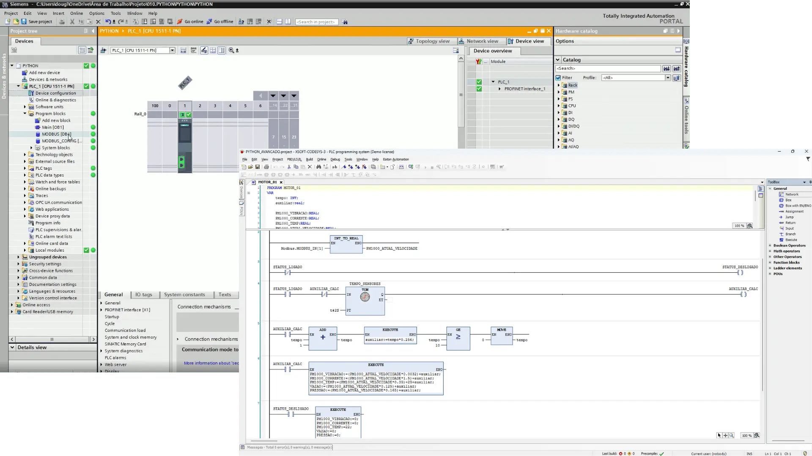Click the Save icon in CODESYS toolbar
Viewport: 812px width, 456px height.
click(x=257, y=167)
